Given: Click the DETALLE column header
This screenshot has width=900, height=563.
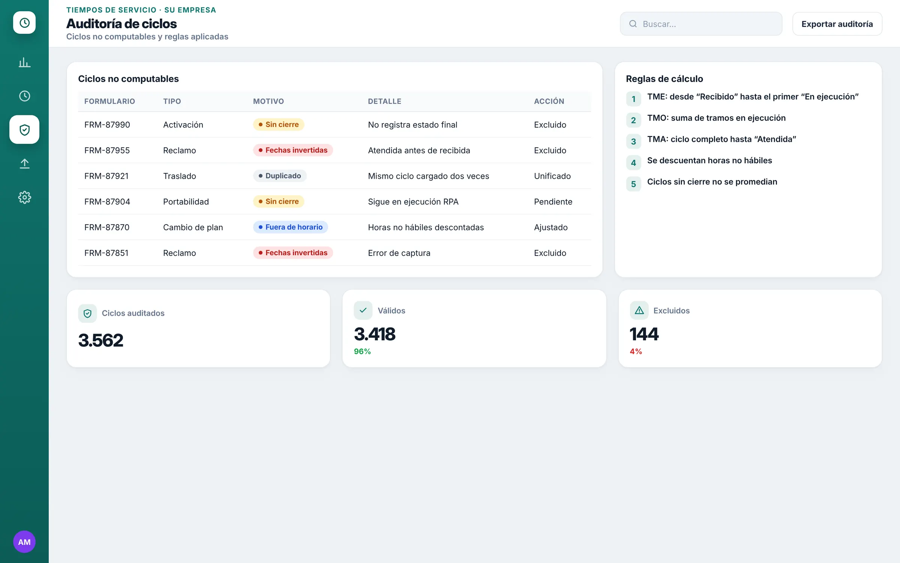Looking at the screenshot, I should [x=384, y=101].
